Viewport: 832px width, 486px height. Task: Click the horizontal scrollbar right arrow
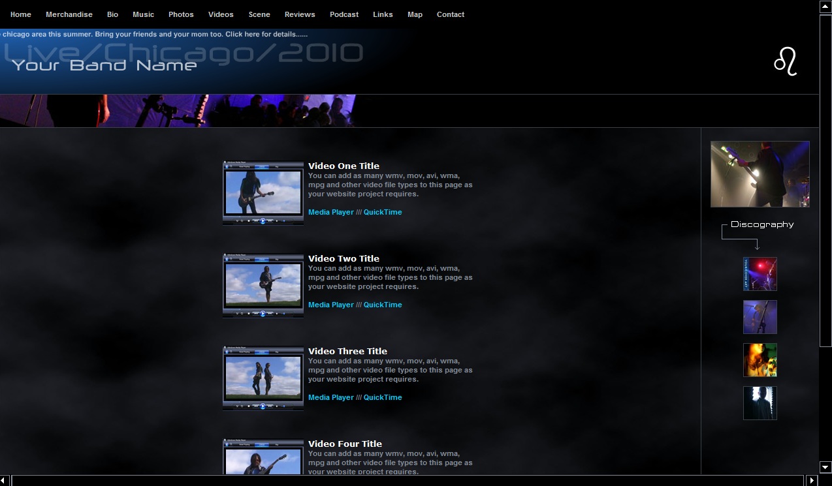click(812, 480)
